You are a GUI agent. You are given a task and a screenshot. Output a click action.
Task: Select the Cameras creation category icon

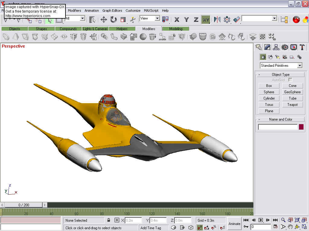[285, 57]
